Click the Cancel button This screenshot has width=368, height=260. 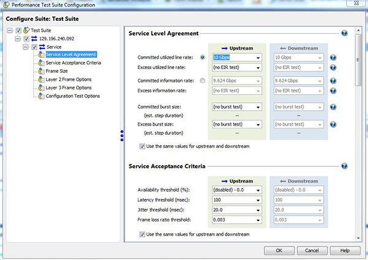coord(312,250)
